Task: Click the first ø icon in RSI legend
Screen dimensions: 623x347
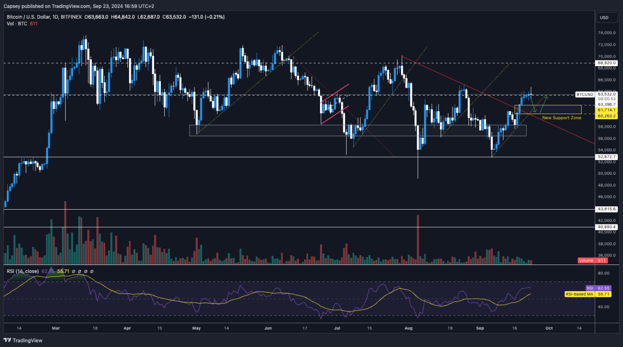Action: point(74,271)
